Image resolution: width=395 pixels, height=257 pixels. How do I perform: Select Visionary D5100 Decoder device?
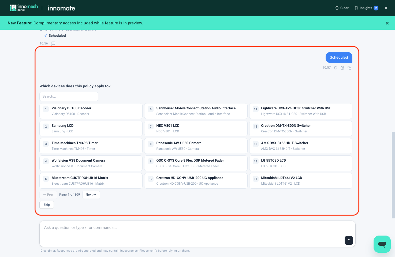tap(91, 111)
